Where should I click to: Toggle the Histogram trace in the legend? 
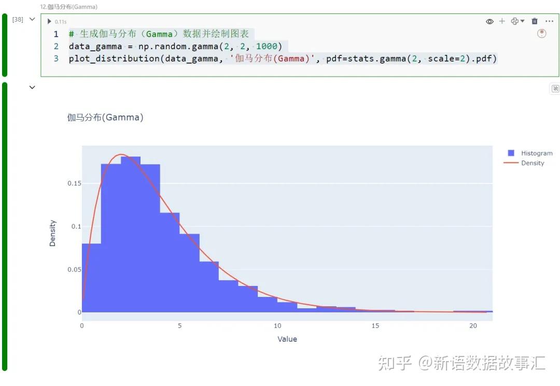[x=537, y=153]
